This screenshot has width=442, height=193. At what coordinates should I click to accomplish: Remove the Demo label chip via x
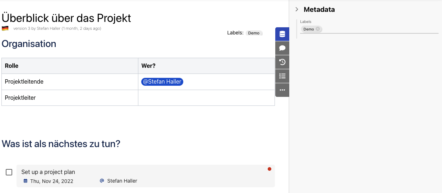[318, 29]
